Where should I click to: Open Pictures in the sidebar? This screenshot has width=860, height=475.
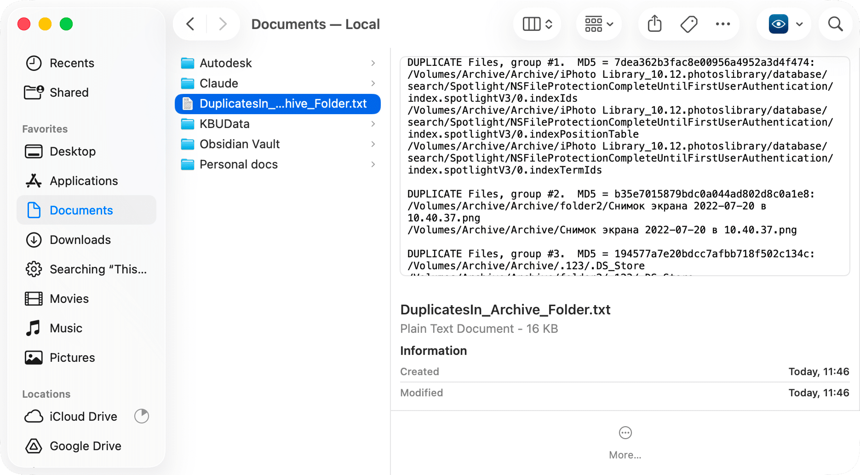point(86,358)
